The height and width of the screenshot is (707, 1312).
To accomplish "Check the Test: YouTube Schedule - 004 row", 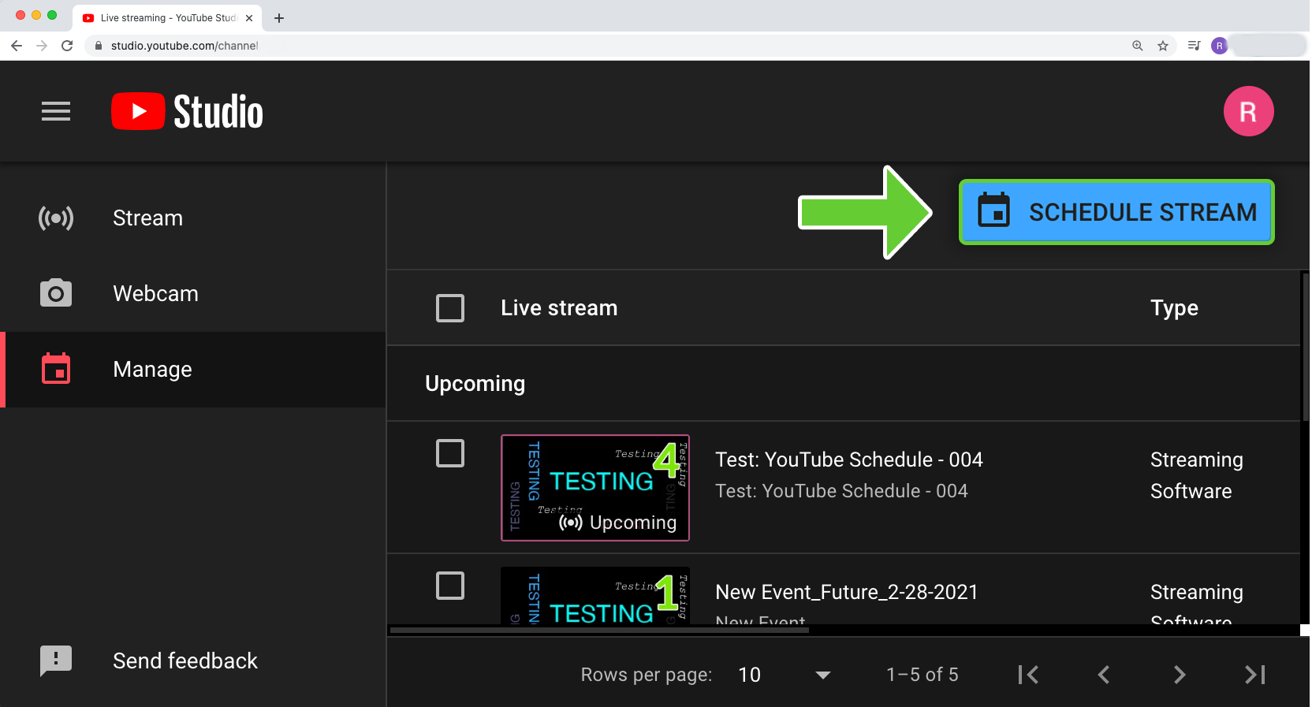I will point(450,453).
